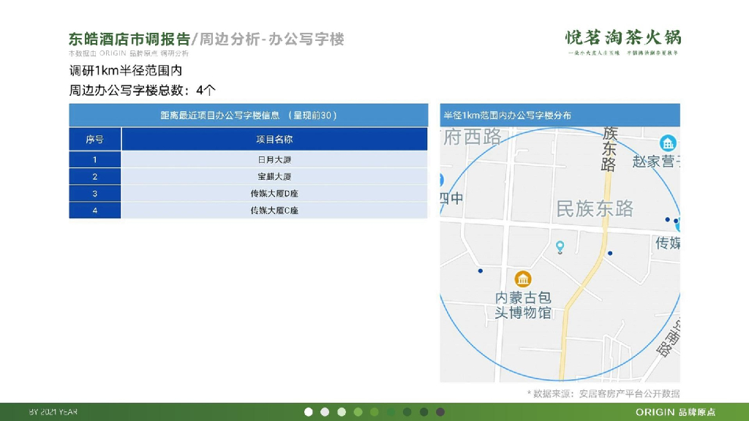Select the last dark pagination dot
This screenshot has width=749, height=421.
click(440, 411)
